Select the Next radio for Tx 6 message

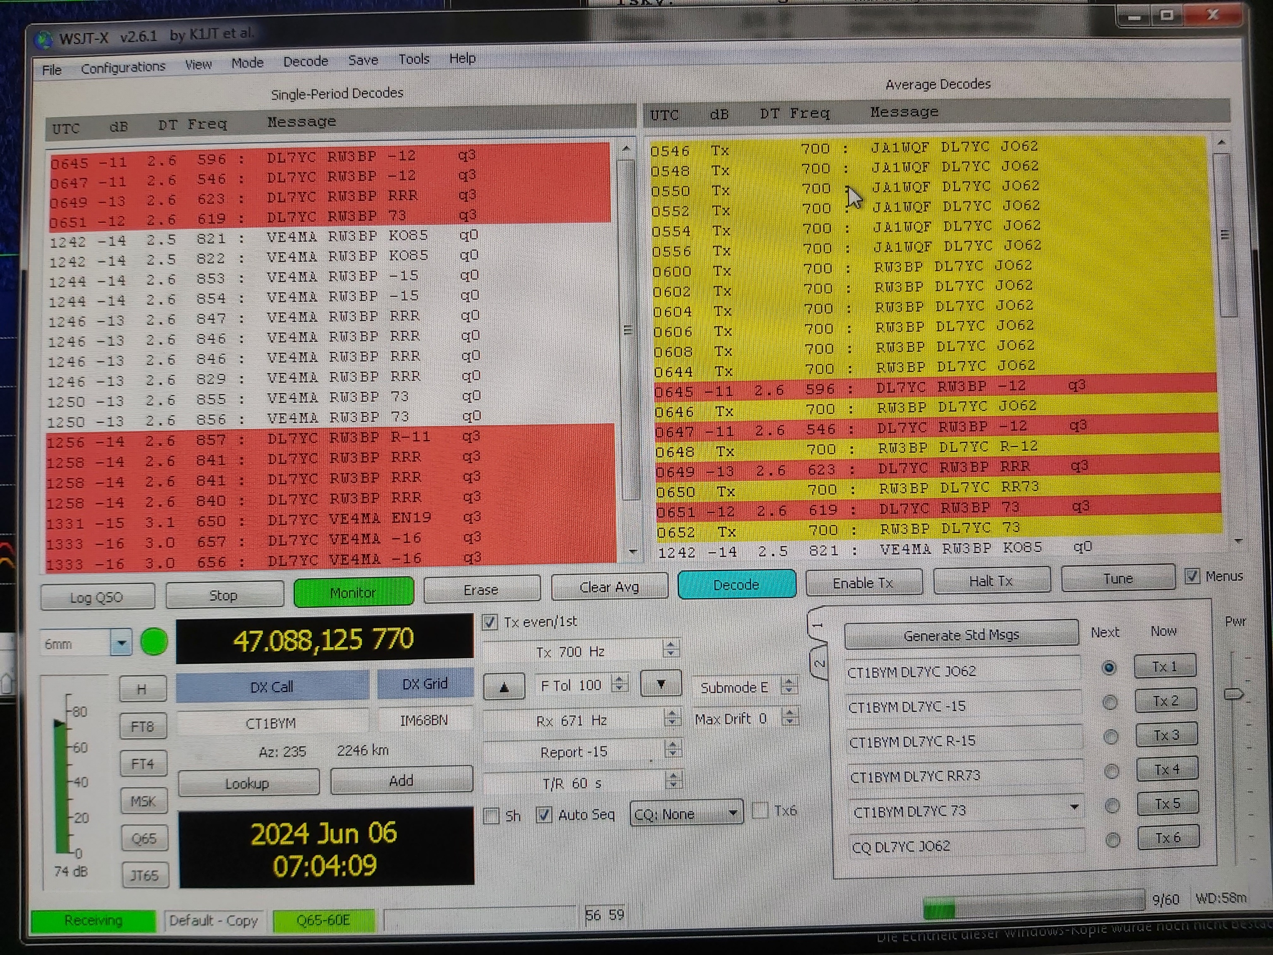point(1113,840)
